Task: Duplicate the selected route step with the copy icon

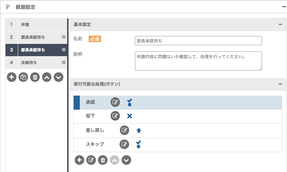Action: pyautogui.click(x=23, y=77)
